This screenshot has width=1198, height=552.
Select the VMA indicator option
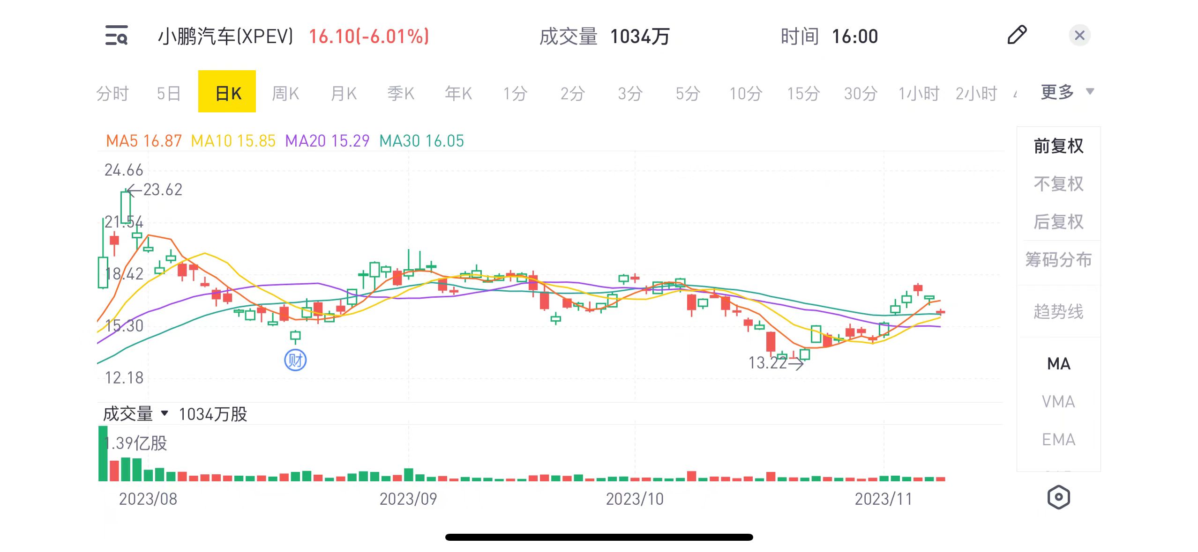[x=1058, y=401]
